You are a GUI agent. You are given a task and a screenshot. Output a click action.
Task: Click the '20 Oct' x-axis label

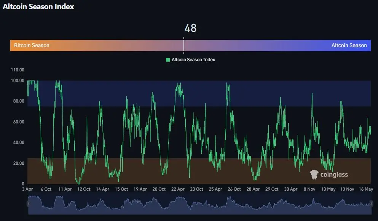(x=159, y=189)
